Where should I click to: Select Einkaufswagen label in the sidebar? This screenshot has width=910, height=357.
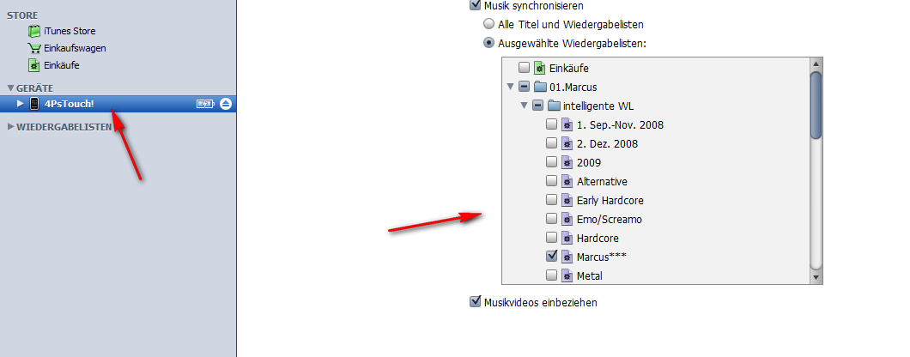(x=75, y=48)
